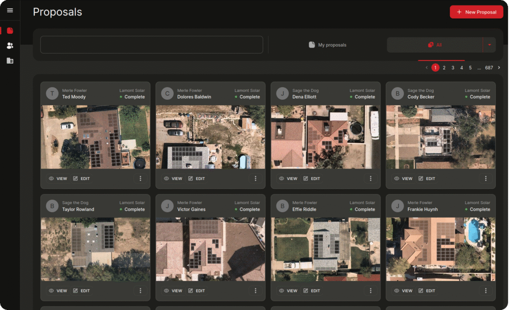Open more options for Dena Elliott

(370, 179)
